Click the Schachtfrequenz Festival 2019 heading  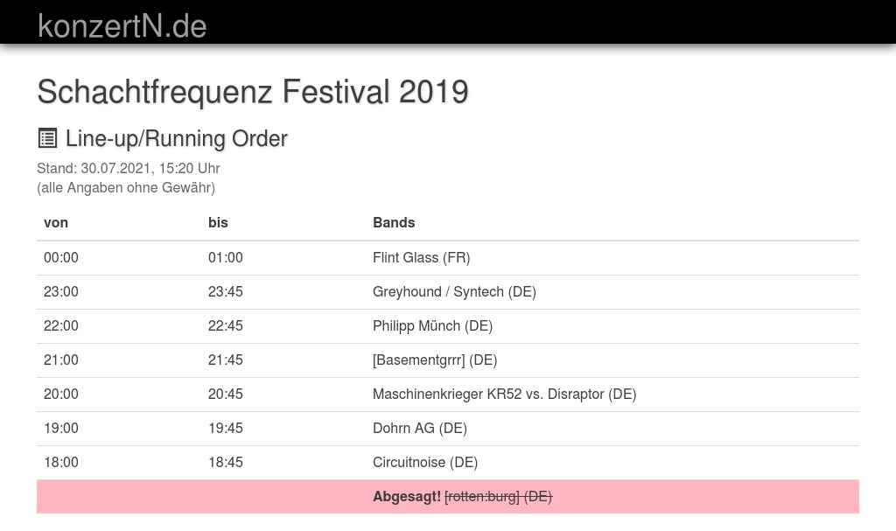click(252, 91)
